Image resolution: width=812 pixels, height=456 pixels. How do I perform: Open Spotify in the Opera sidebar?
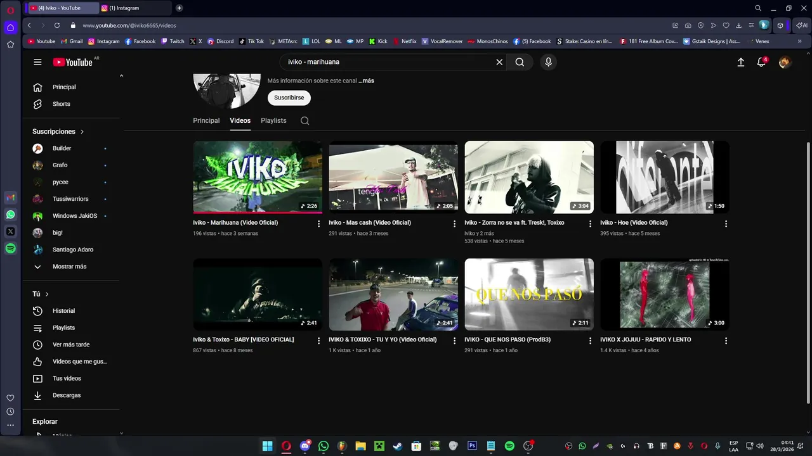tap(10, 249)
